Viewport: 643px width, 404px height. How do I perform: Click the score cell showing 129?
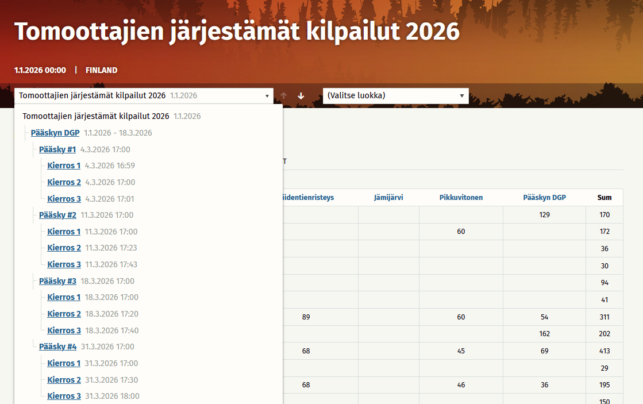pos(544,214)
